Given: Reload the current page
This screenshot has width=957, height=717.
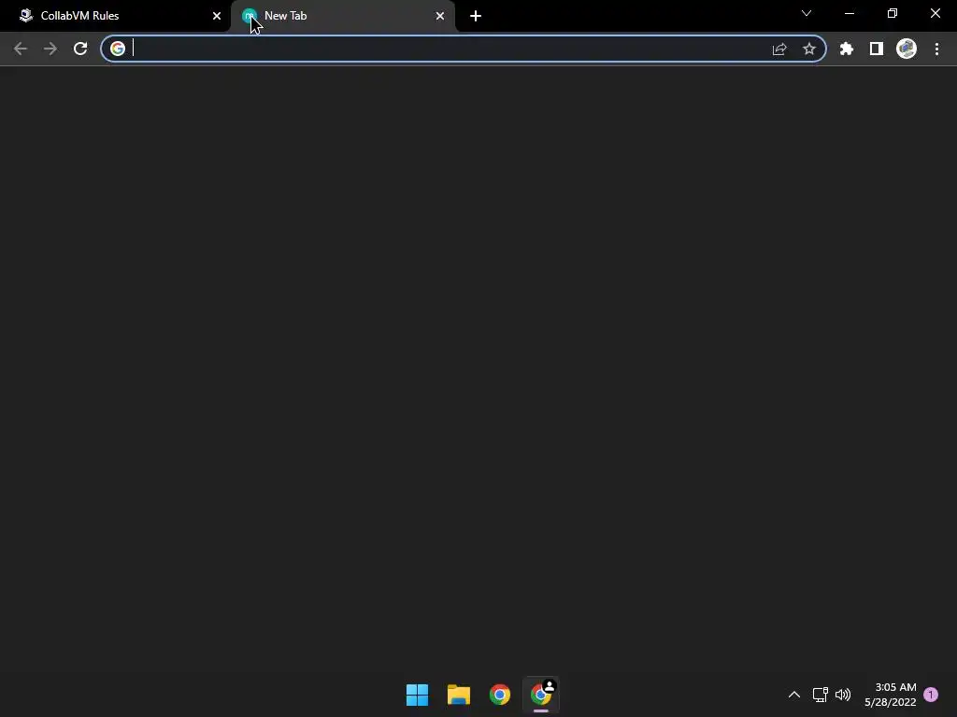Looking at the screenshot, I should pyautogui.click(x=80, y=49).
